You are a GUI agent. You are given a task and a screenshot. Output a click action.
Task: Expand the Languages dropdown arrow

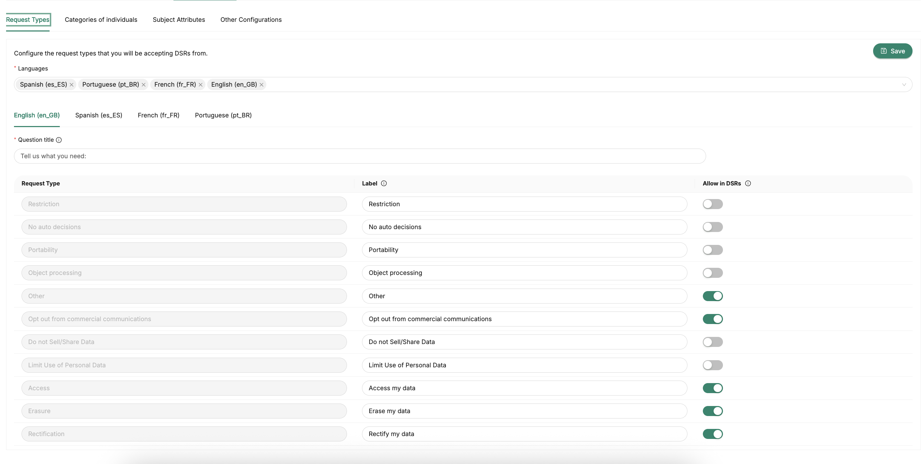pos(904,85)
